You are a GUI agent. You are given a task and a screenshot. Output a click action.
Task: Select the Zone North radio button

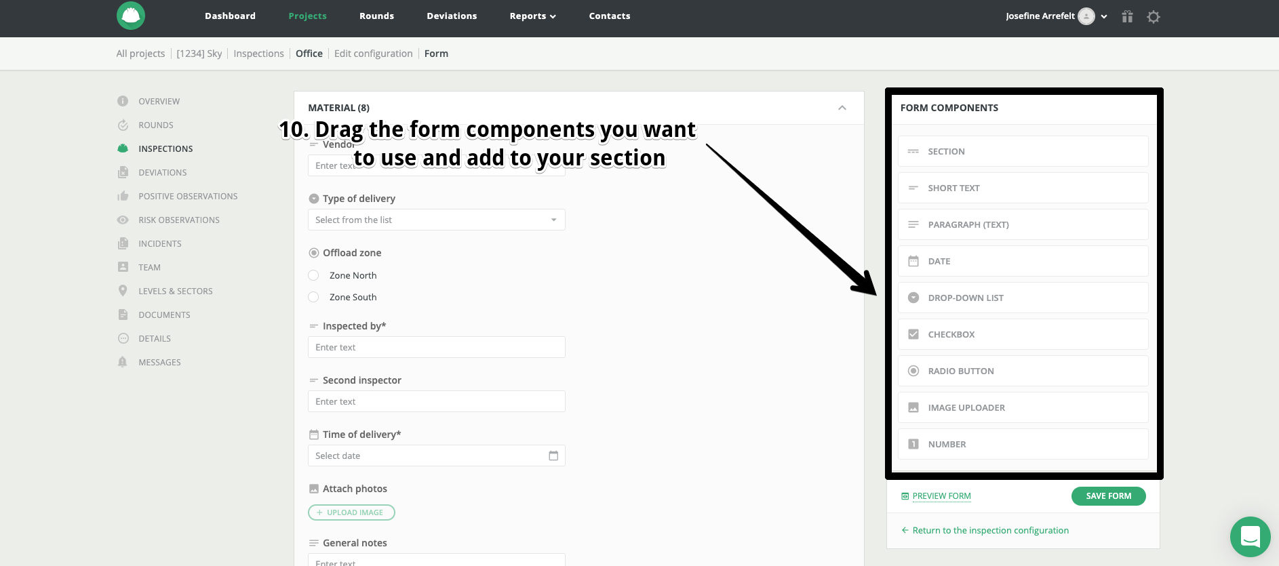pyautogui.click(x=313, y=275)
